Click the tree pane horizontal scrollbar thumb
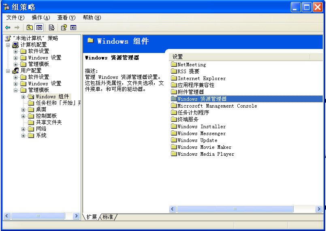Screen dimensions: 326x231 [x=38, y=216]
